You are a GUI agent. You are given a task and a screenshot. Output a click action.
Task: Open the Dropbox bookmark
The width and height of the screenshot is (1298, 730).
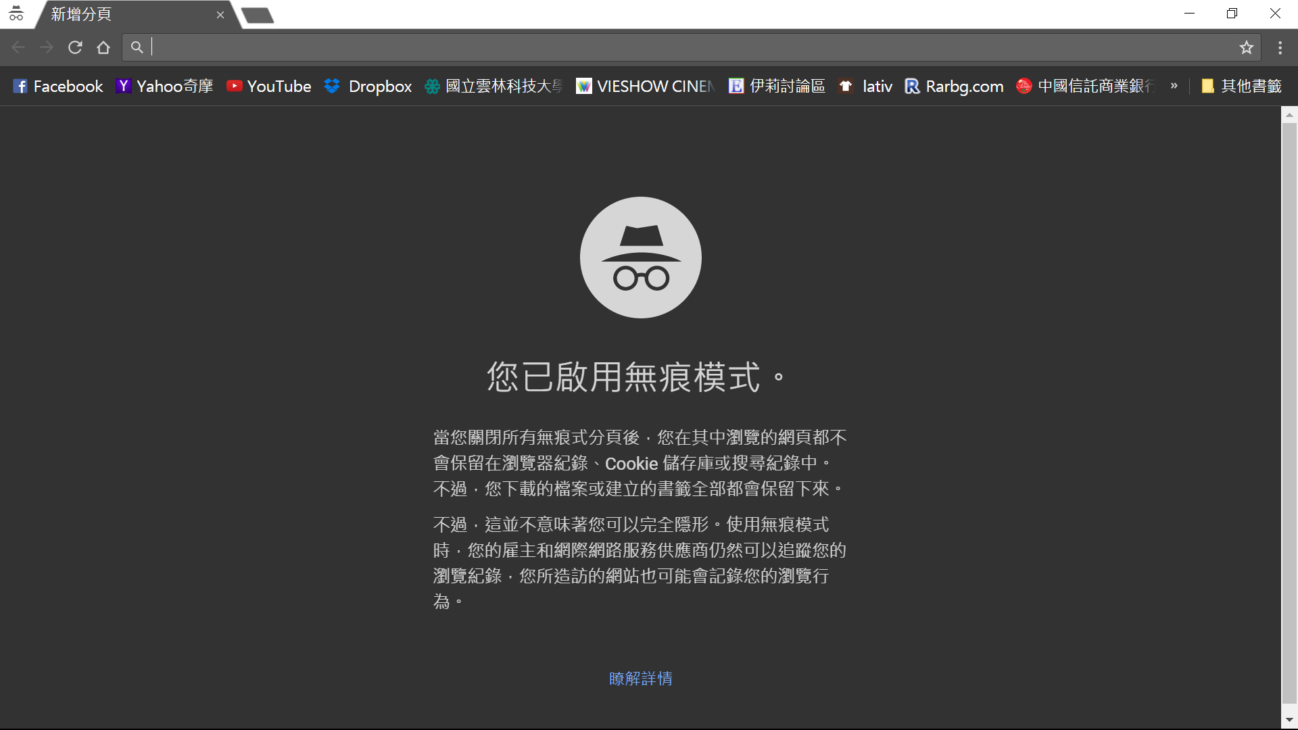point(368,87)
